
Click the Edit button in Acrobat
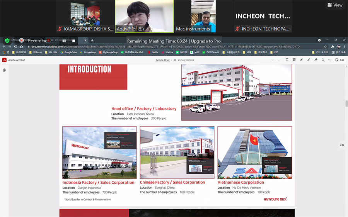click(x=340, y=60)
